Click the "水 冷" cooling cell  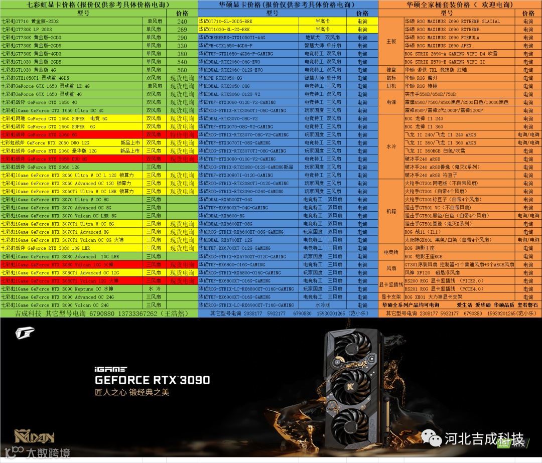[x=155, y=289]
